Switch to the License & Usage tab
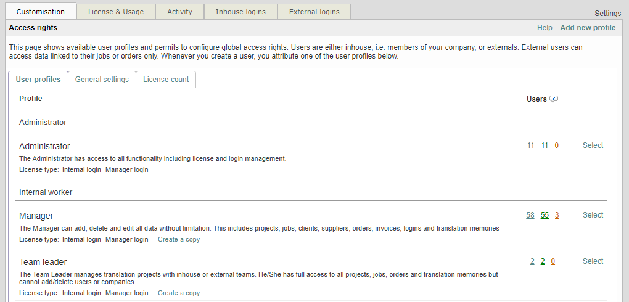 [x=116, y=12]
